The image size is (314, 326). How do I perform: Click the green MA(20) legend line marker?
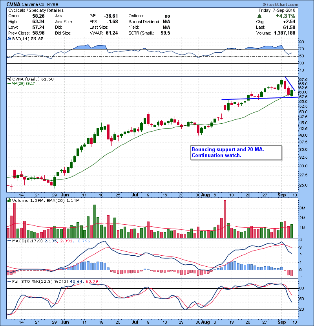click(9, 83)
